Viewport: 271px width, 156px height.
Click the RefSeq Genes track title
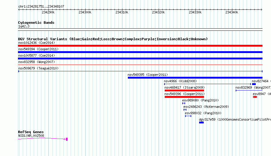click(x=31, y=132)
